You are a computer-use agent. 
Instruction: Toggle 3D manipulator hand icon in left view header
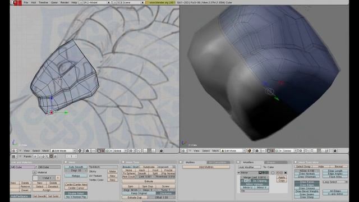(x=99, y=151)
